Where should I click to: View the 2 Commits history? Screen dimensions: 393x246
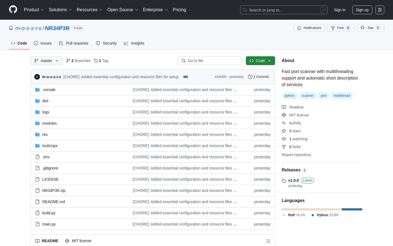tap(258, 77)
